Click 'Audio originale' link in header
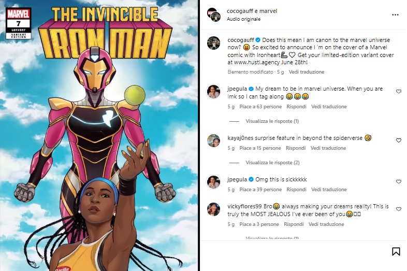 (x=244, y=19)
